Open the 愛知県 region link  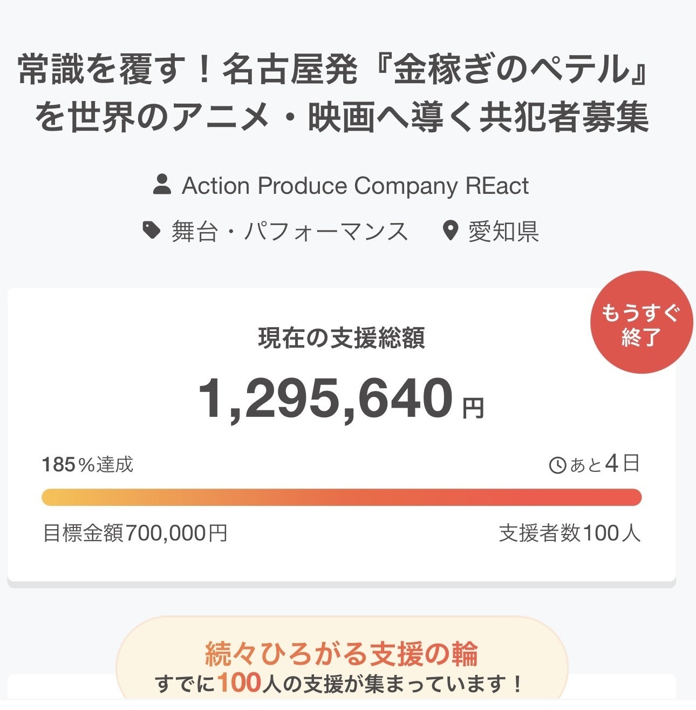click(x=503, y=232)
